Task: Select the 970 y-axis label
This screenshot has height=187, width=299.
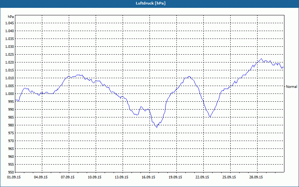Action: pos(11,141)
